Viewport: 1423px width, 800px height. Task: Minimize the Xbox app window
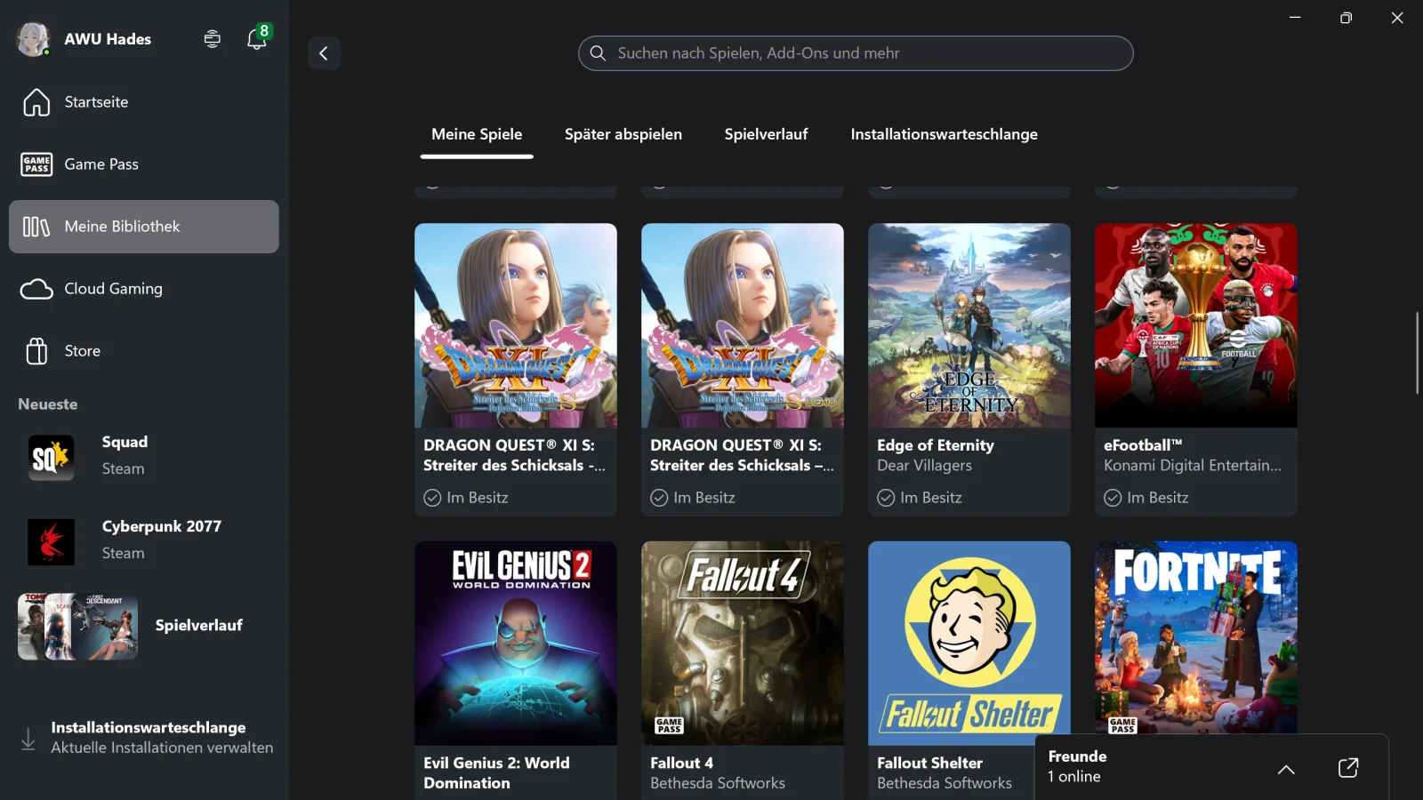pyautogui.click(x=1295, y=18)
